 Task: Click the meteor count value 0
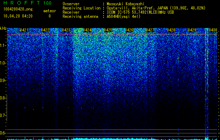tap(50, 16)
